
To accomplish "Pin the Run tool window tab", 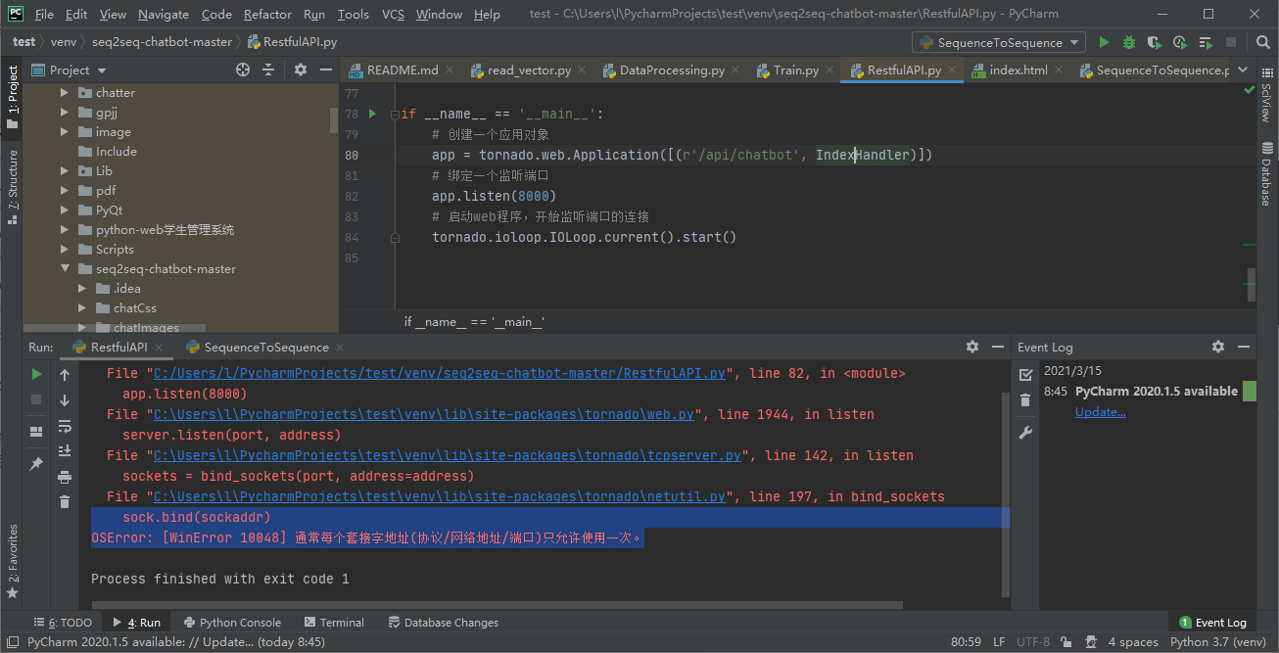I will (x=36, y=464).
